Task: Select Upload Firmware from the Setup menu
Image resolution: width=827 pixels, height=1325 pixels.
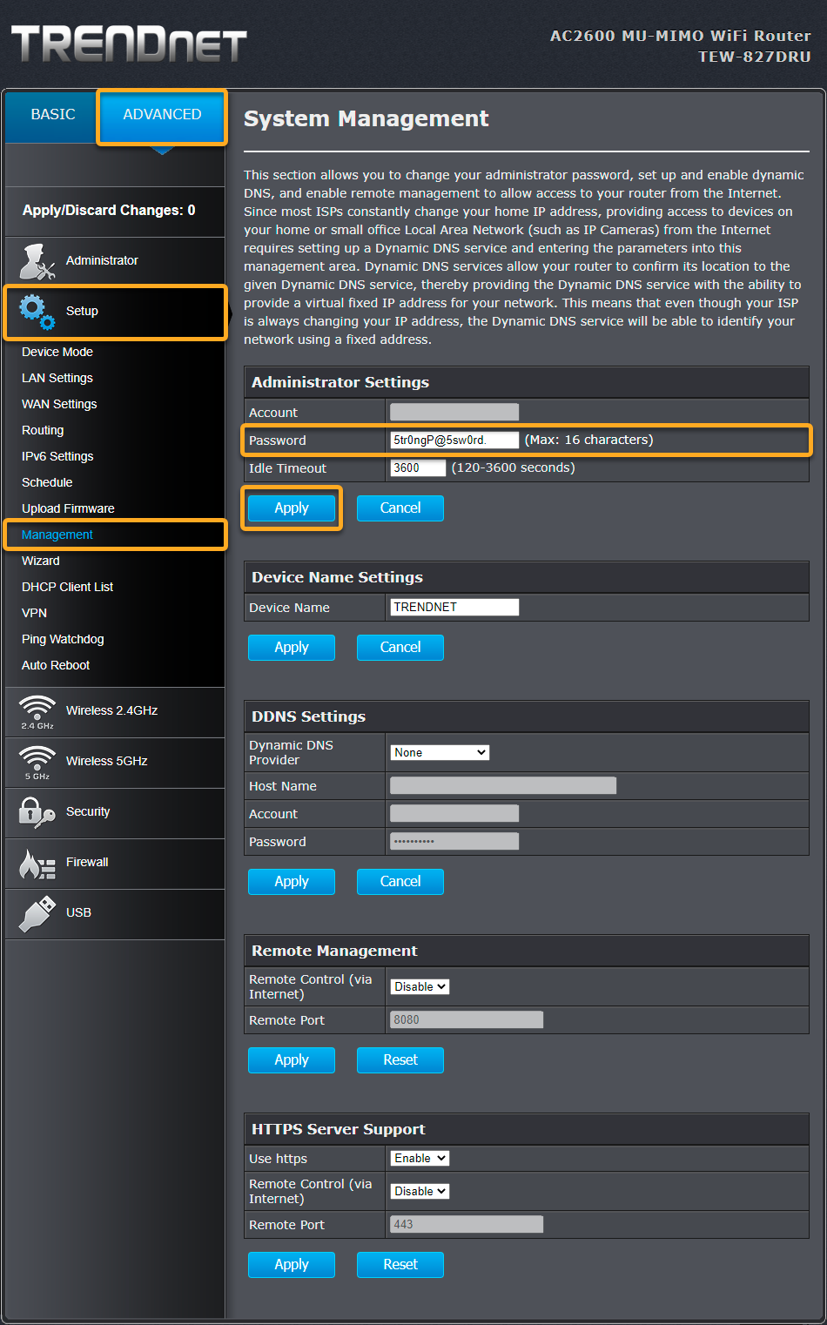Action: coord(68,508)
